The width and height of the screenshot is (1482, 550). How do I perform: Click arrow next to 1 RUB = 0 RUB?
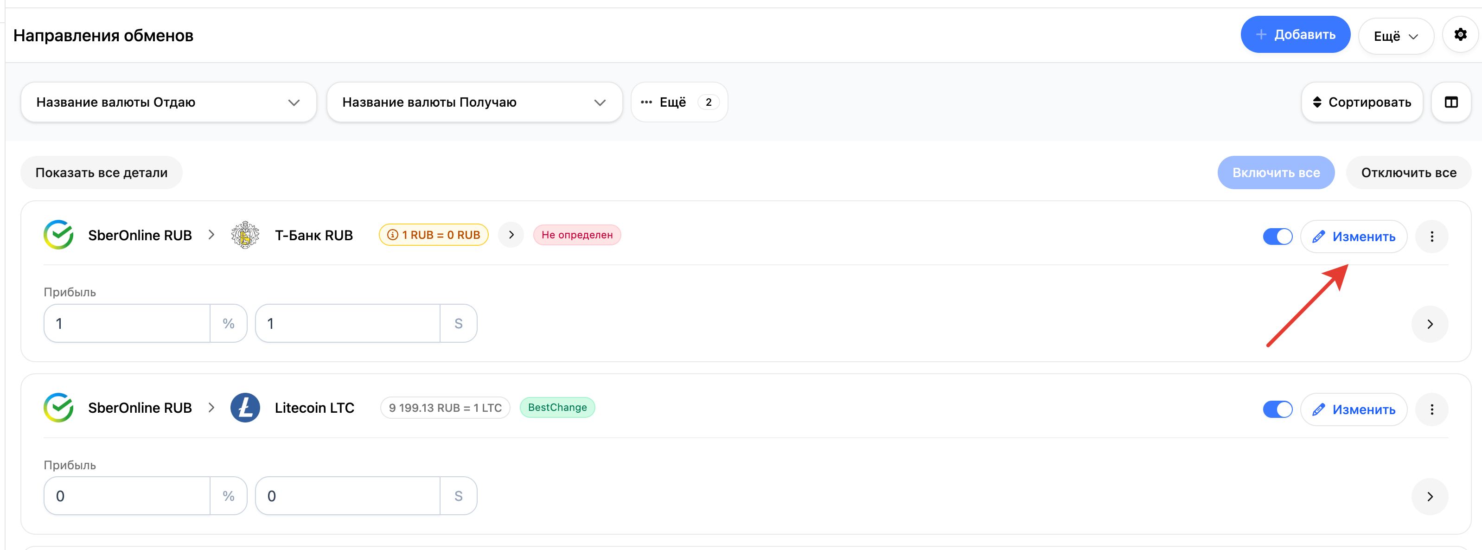click(511, 235)
